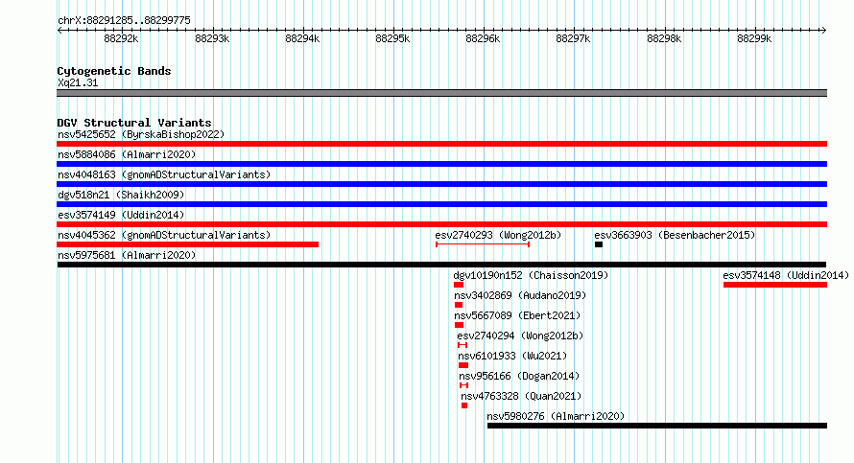Click the 88294k ruler tick label
Image resolution: width=854 pixels, height=463 pixels.
302,38
